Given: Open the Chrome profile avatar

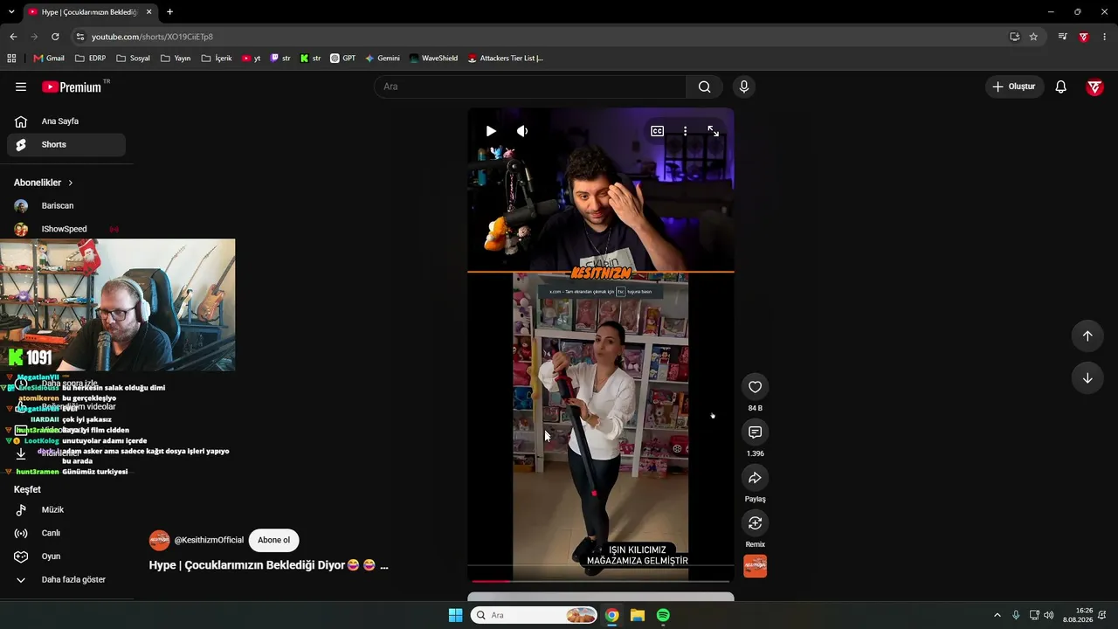Looking at the screenshot, I should (x=1084, y=37).
